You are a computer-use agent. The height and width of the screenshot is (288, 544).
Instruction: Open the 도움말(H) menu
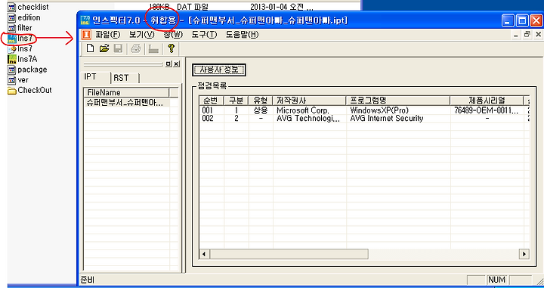pyautogui.click(x=243, y=34)
